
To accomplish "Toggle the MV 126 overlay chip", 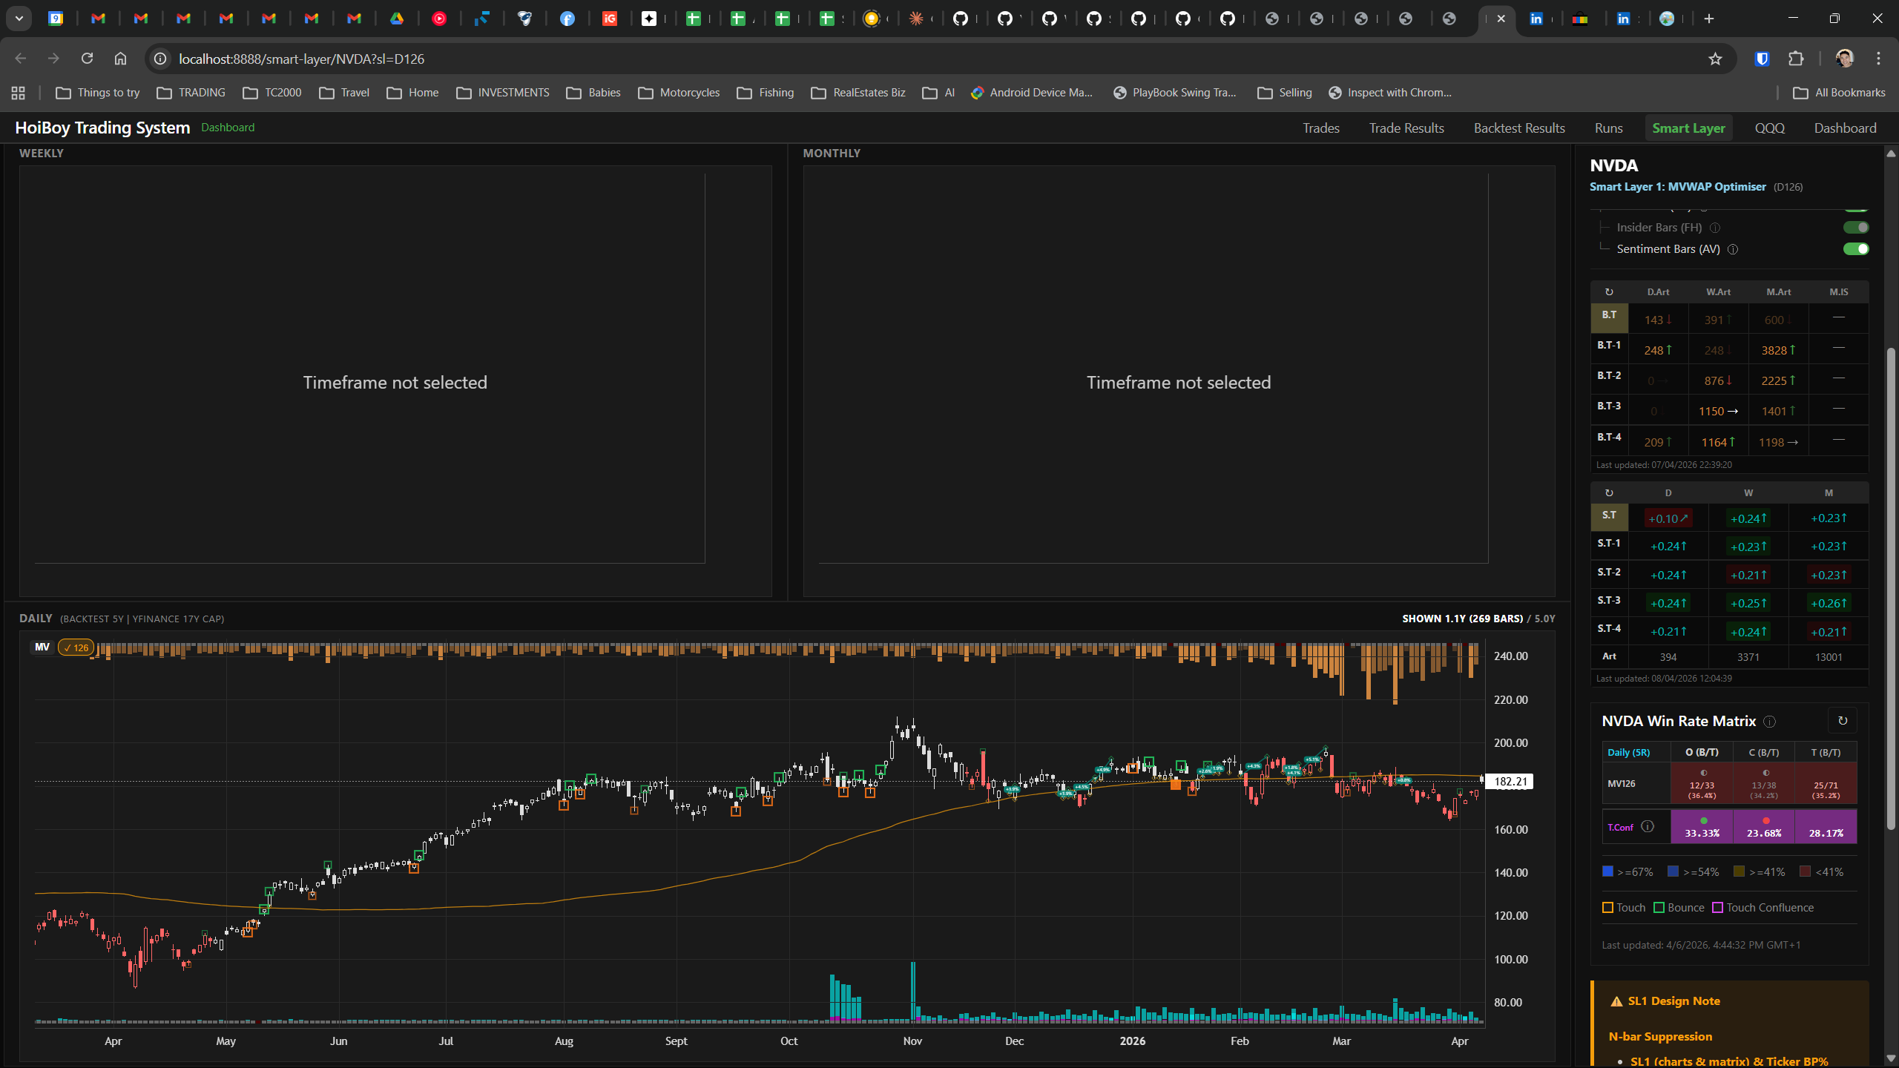I will click(76, 647).
